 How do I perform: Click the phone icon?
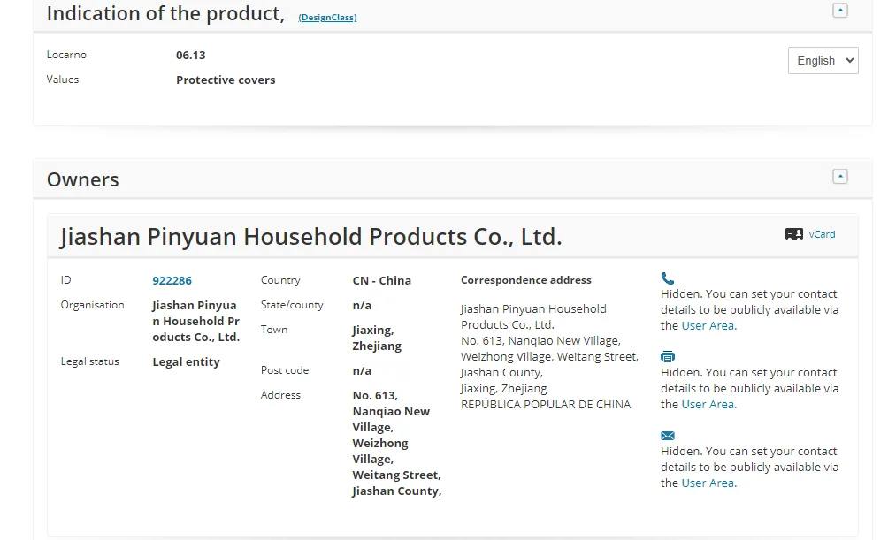pos(668,278)
